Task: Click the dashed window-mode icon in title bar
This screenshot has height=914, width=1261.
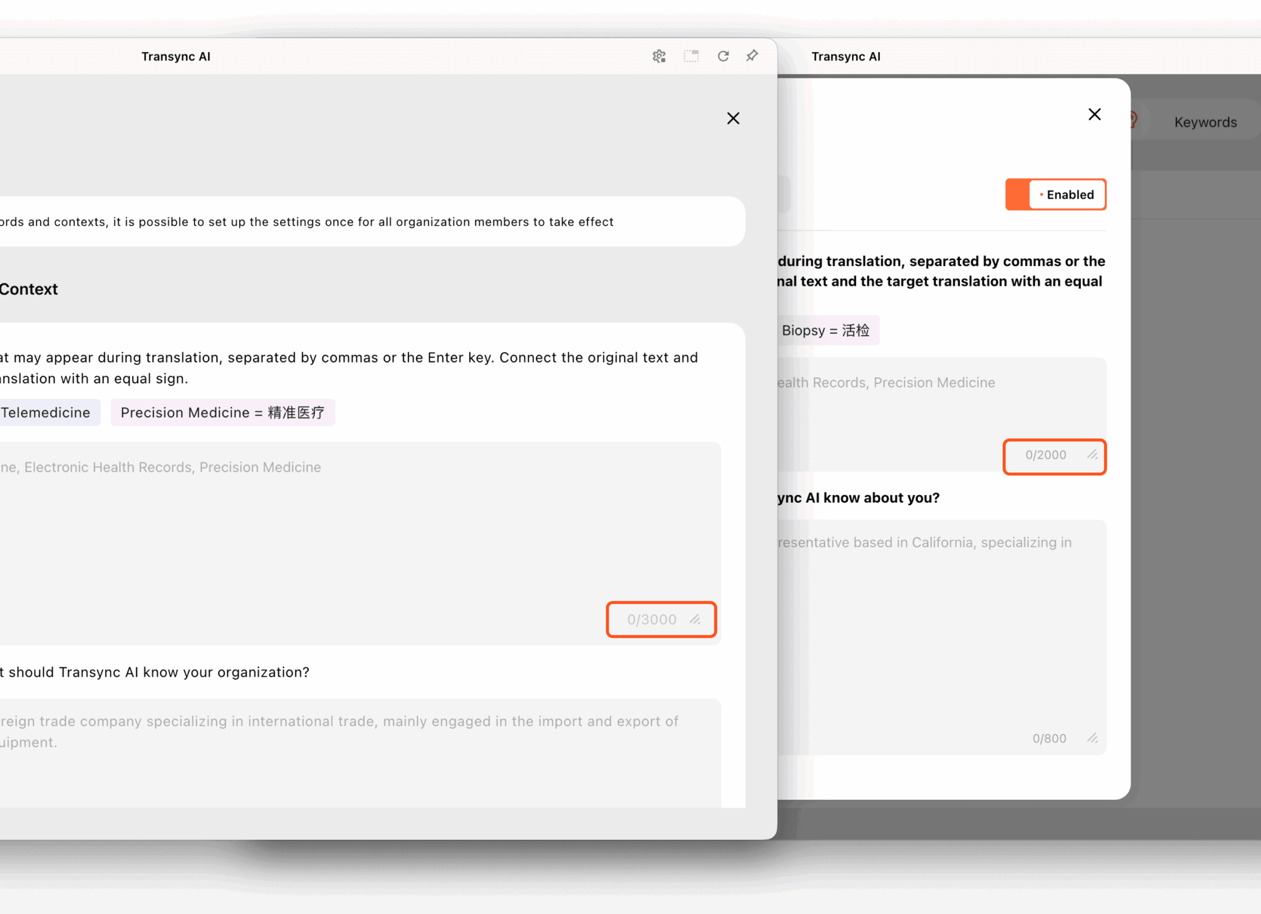Action: (x=691, y=56)
